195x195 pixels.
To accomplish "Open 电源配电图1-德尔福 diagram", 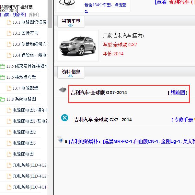I will [30, 110].
